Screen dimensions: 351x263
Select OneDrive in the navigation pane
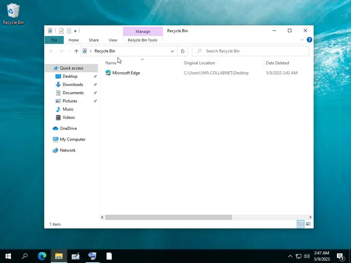(68, 128)
